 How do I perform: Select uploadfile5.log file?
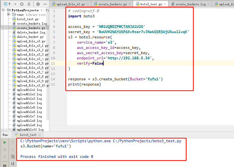[x=29, y=107]
